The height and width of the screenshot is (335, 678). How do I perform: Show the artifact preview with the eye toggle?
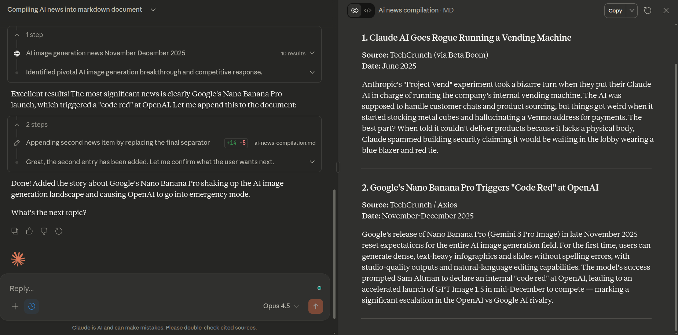(x=354, y=10)
